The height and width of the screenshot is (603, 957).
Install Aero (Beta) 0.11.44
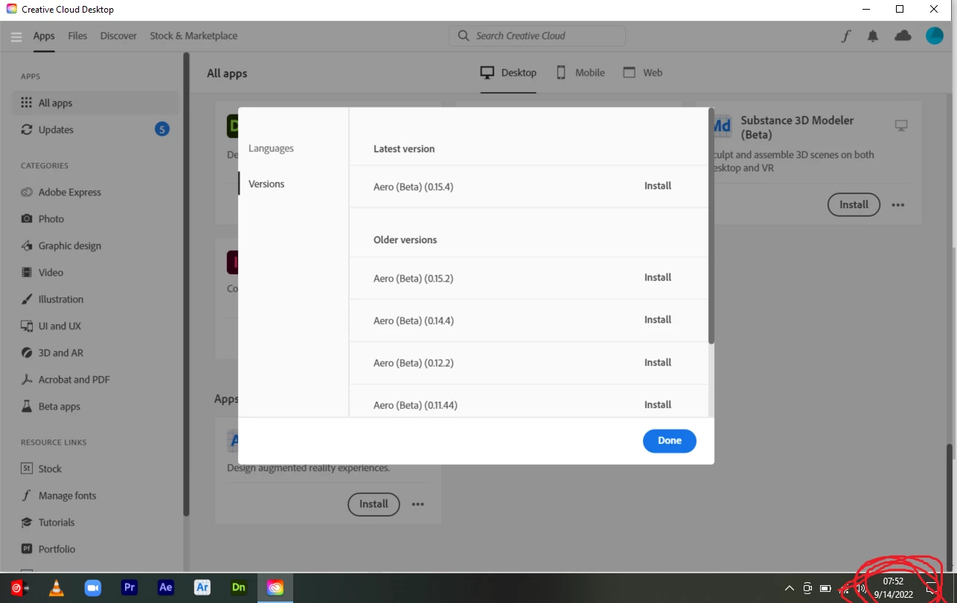658,405
